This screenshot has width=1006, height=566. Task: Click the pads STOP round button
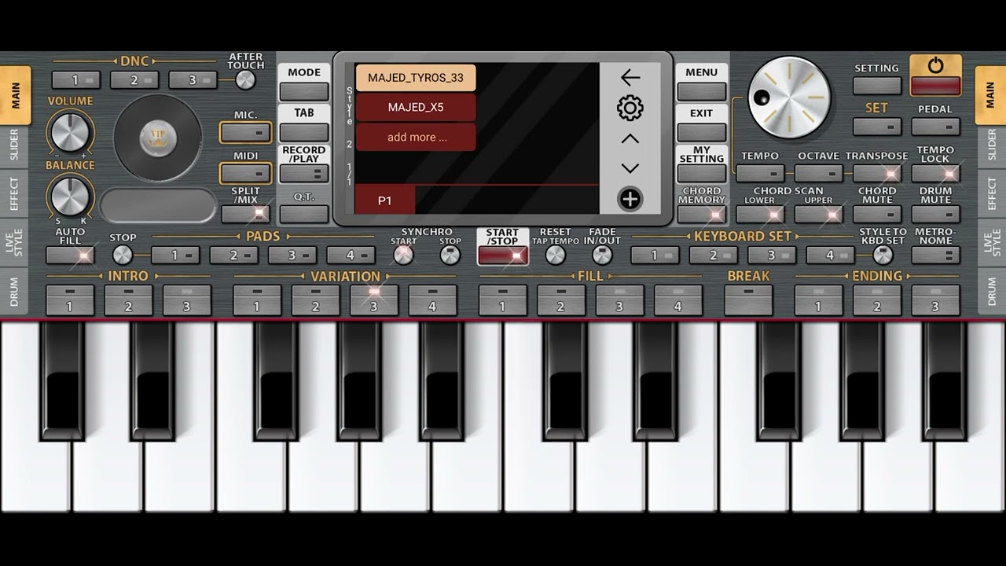123,255
